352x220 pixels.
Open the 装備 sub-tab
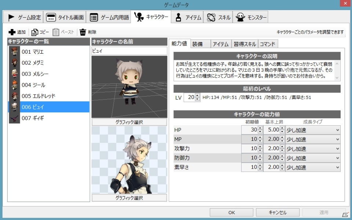click(201, 44)
